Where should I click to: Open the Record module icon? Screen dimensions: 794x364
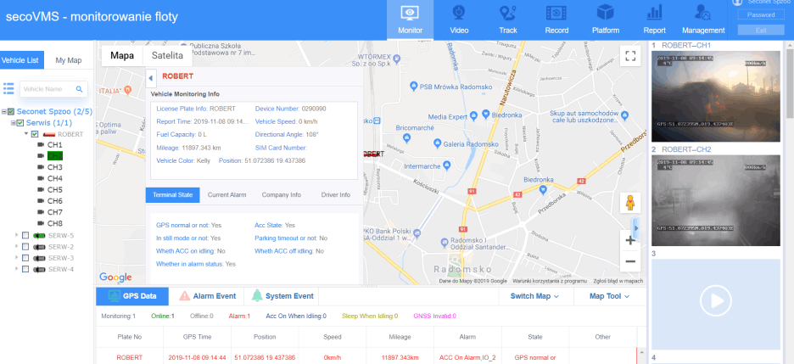(x=556, y=13)
